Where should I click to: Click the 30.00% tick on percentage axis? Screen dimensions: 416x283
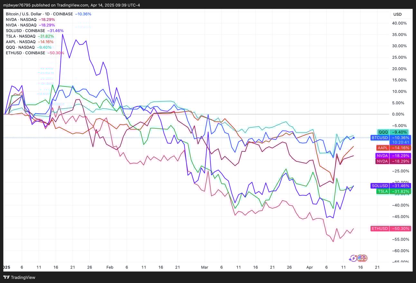click(400, 46)
